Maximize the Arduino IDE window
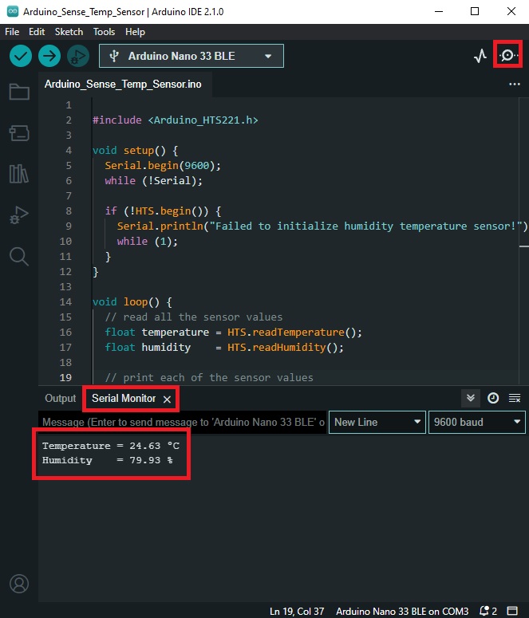529x618 pixels. click(475, 11)
